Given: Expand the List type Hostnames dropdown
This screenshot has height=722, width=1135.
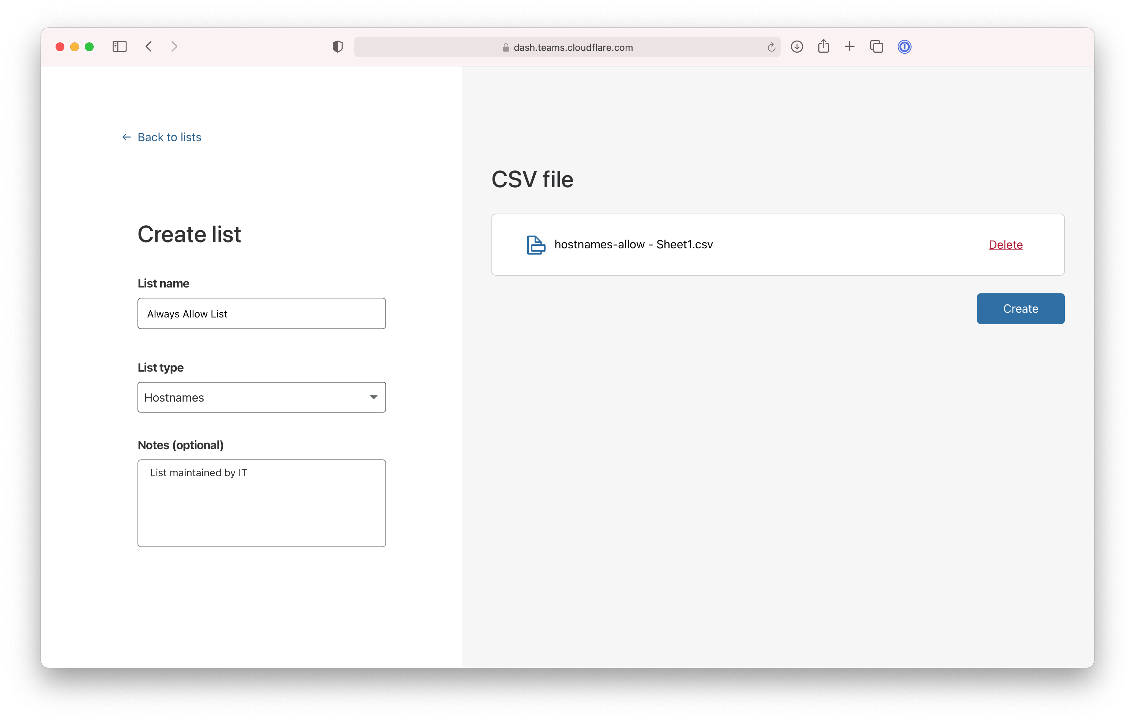Looking at the screenshot, I should (261, 397).
